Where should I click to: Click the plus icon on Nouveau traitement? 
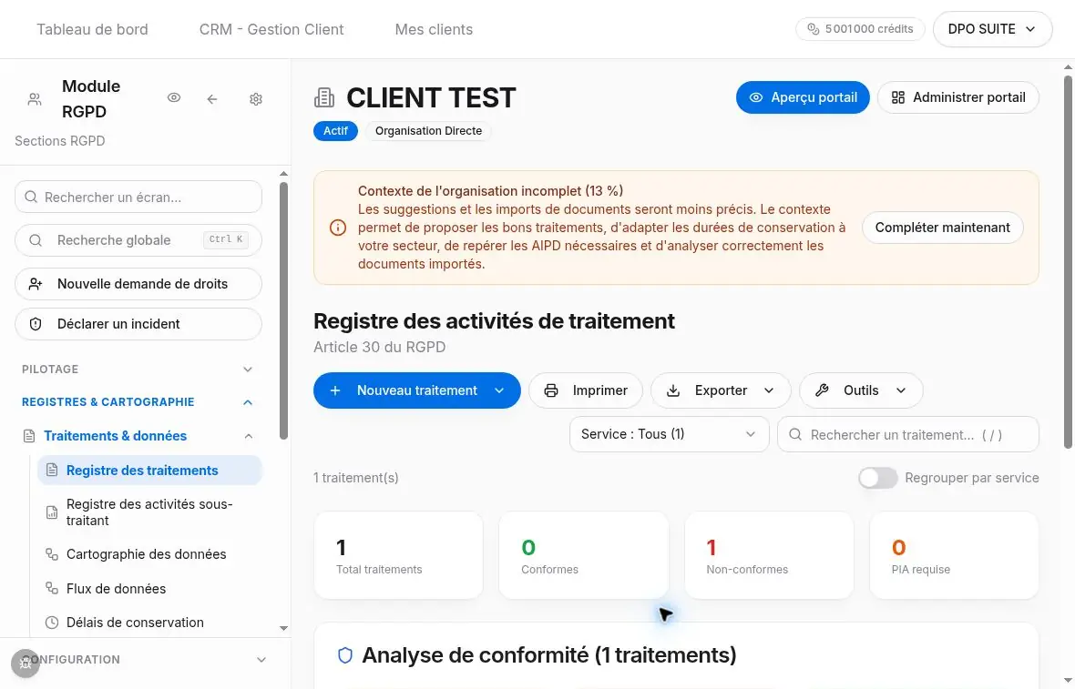point(335,390)
